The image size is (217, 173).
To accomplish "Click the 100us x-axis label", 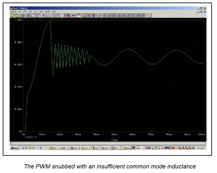I will [x=201, y=134].
